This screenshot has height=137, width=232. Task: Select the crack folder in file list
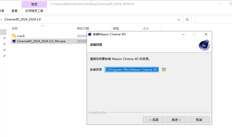point(21,36)
